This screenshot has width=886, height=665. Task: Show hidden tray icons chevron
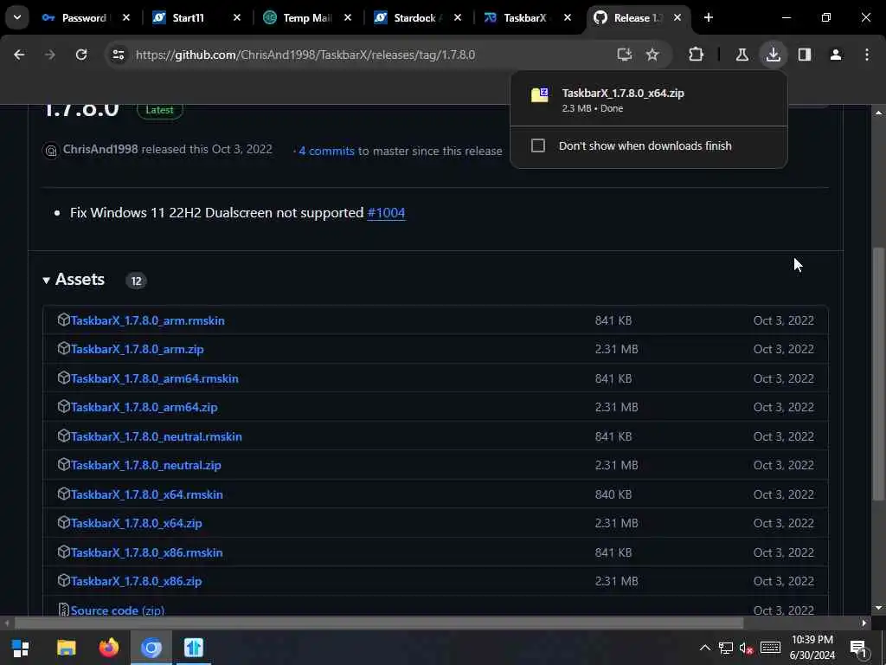point(704,648)
